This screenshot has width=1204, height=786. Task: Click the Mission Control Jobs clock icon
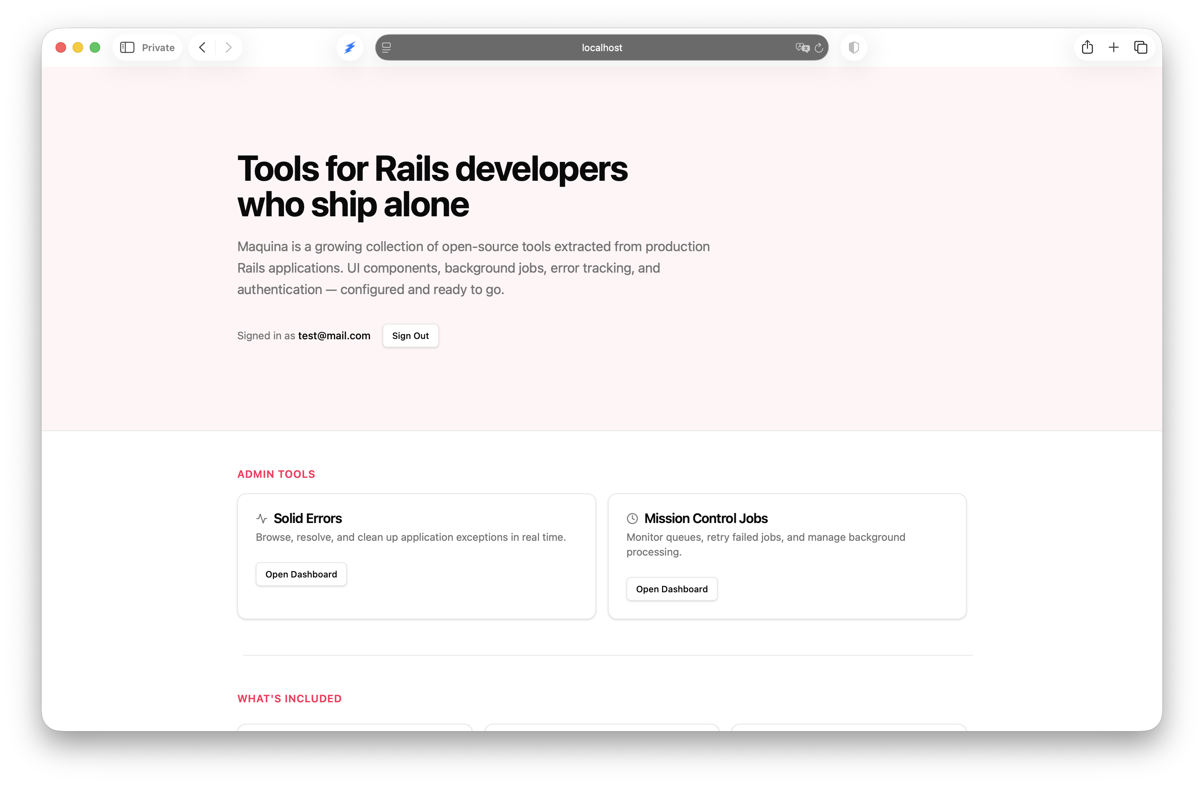(x=632, y=518)
